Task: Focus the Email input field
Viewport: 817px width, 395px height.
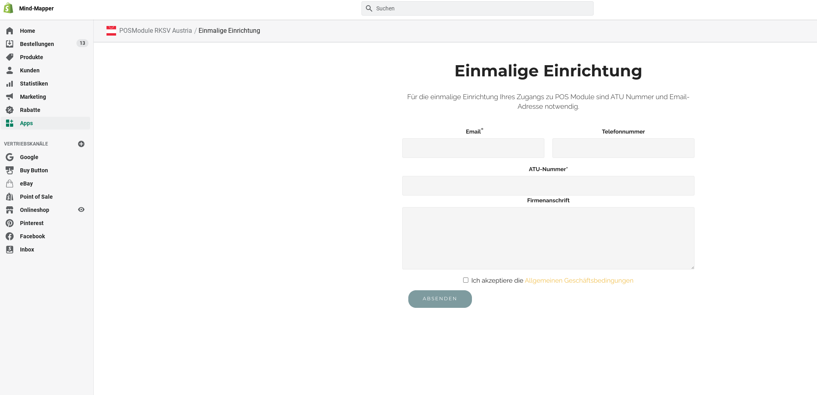Action: tap(473, 148)
